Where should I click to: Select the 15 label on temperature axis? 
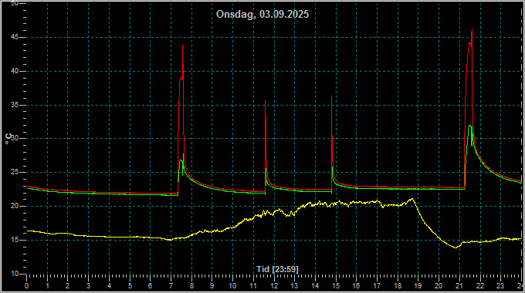(15, 240)
